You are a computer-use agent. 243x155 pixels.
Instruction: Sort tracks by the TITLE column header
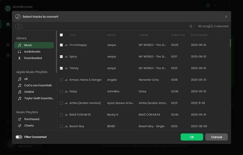[73, 35]
